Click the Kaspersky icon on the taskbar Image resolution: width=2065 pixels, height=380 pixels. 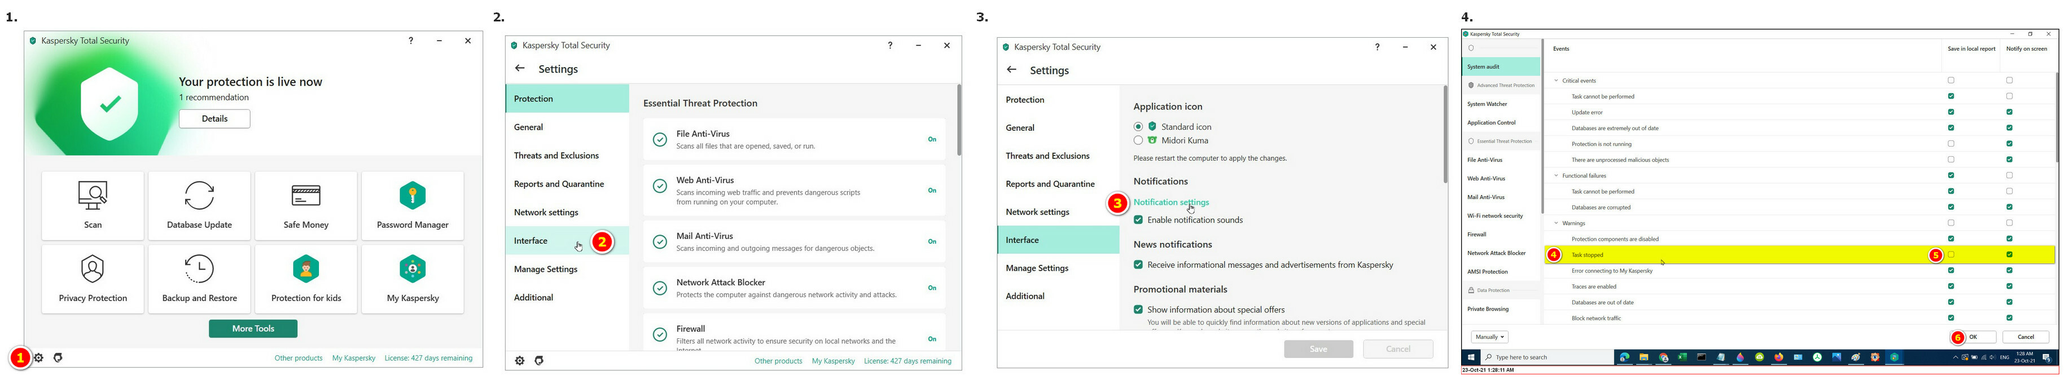click(x=1894, y=357)
